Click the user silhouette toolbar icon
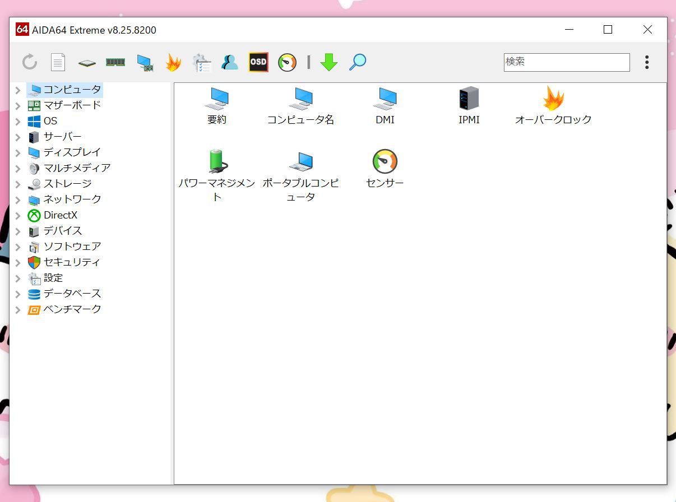Viewport: 676px width, 502px height. tap(230, 62)
